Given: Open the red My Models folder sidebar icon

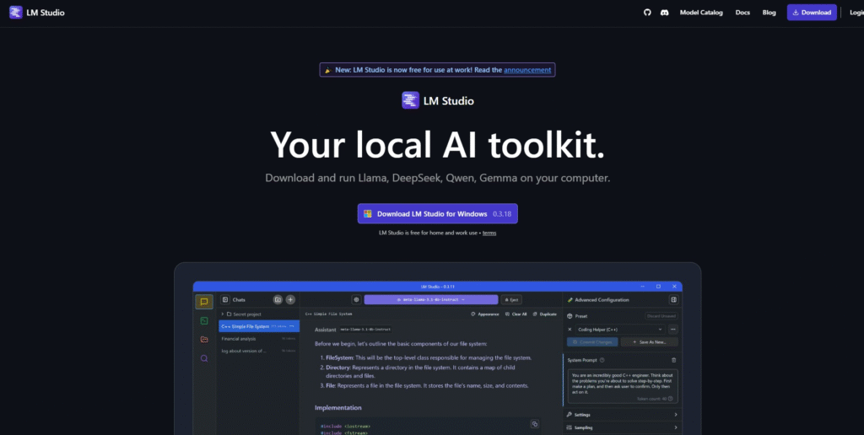Looking at the screenshot, I should coord(204,339).
